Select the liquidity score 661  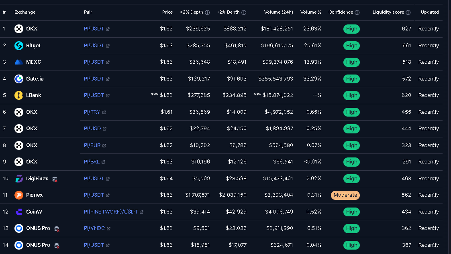407,45
